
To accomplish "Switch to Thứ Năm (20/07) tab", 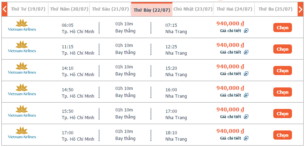I will point(69,9).
